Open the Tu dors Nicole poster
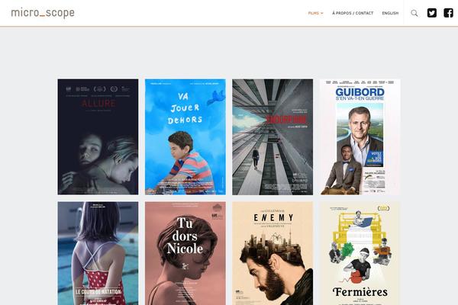 pyautogui.click(x=185, y=253)
